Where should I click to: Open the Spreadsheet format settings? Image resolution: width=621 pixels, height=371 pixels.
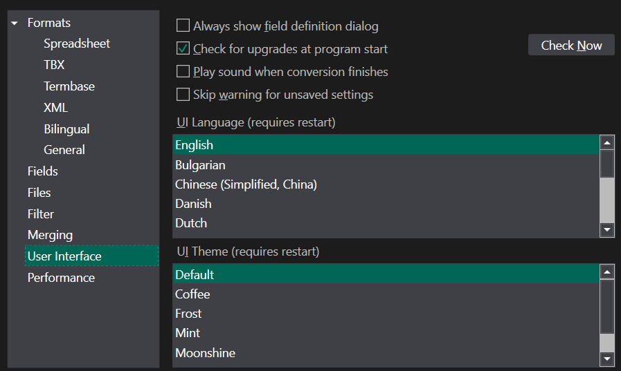(77, 44)
